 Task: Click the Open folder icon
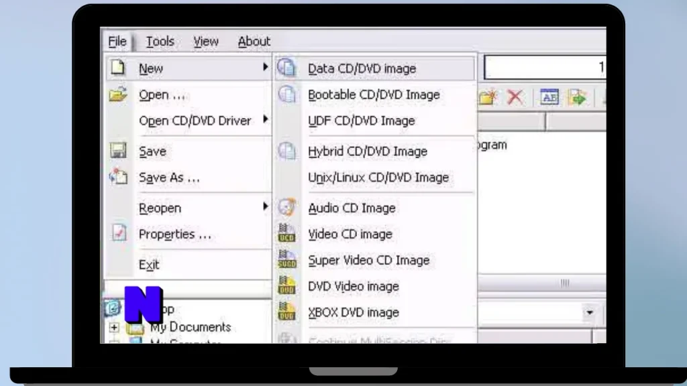(118, 94)
